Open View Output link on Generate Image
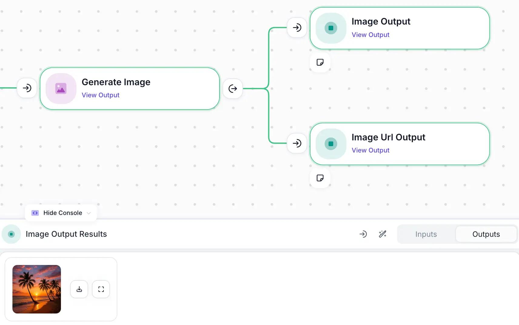 [x=101, y=95]
